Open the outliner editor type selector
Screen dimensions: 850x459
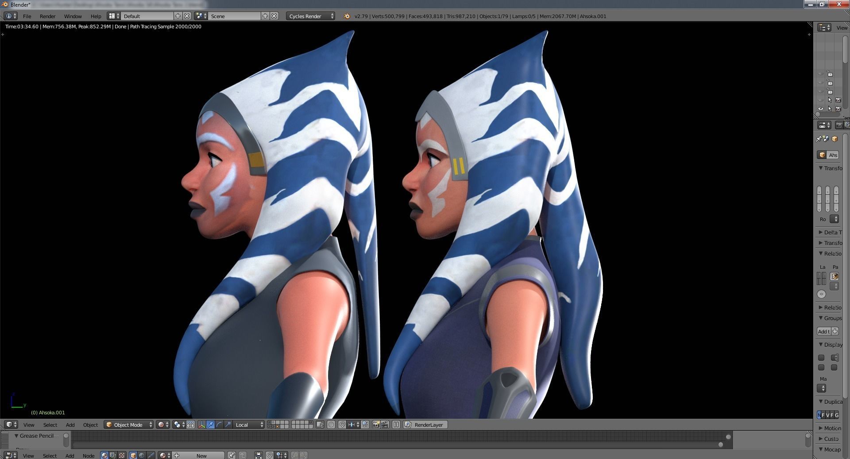click(x=824, y=27)
